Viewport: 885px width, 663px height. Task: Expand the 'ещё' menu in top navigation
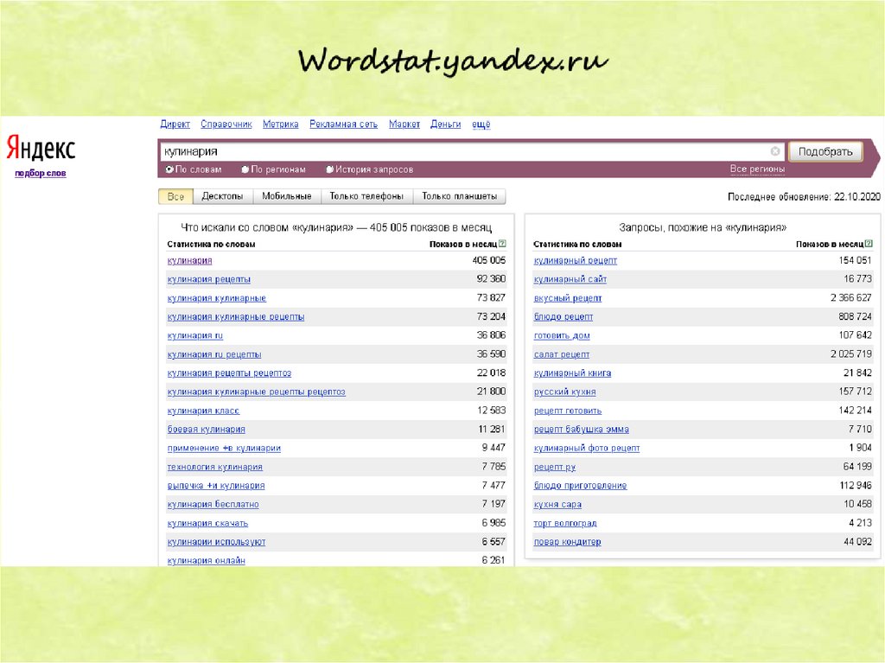tap(481, 124)
